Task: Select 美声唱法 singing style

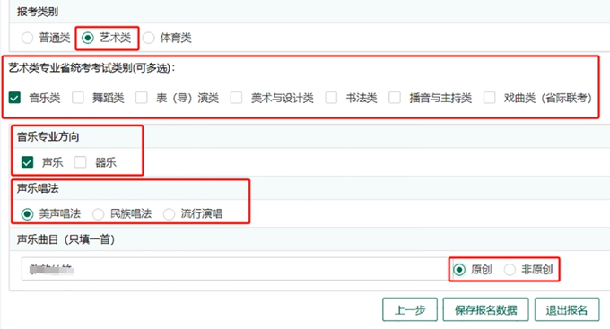Action: [27, 214]
